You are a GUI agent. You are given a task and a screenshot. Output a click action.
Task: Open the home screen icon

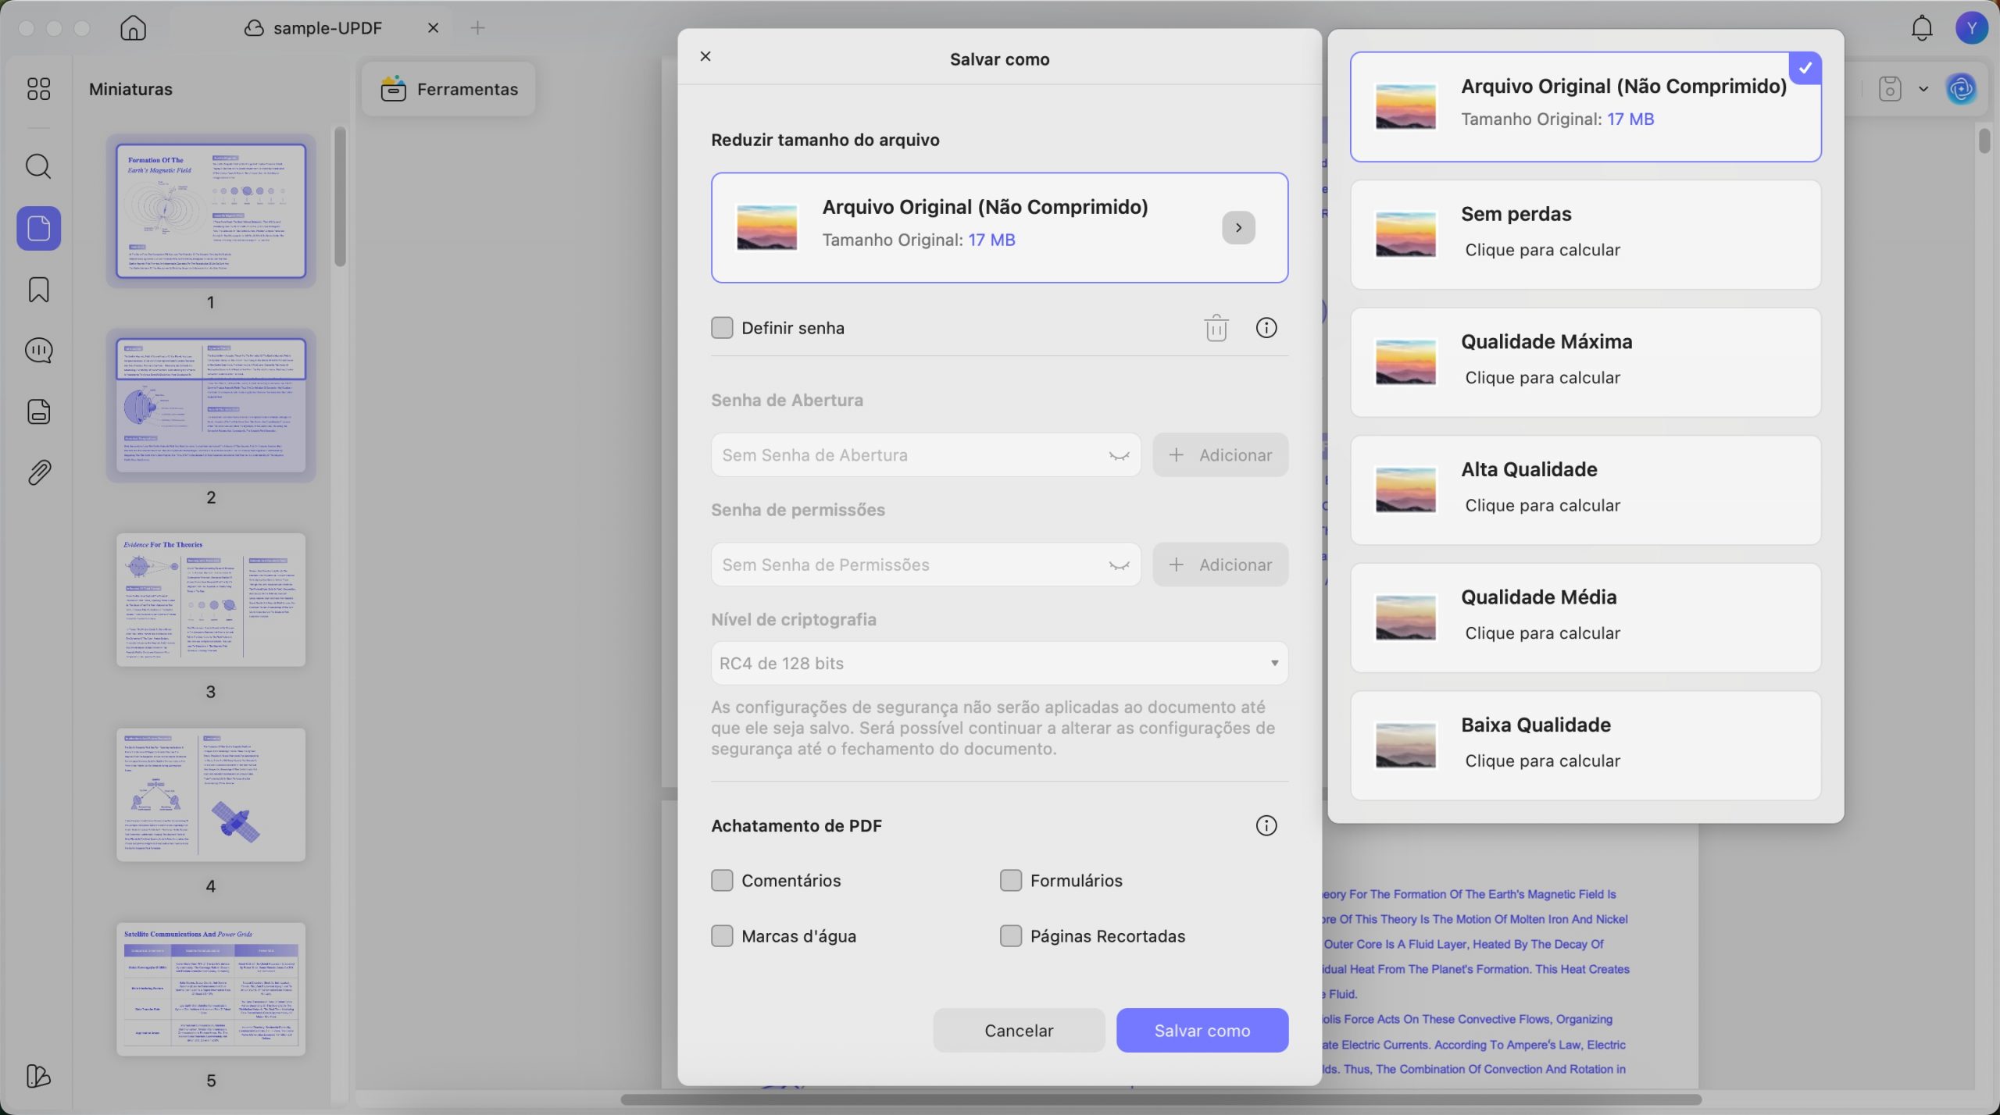[x=133, y=27]
